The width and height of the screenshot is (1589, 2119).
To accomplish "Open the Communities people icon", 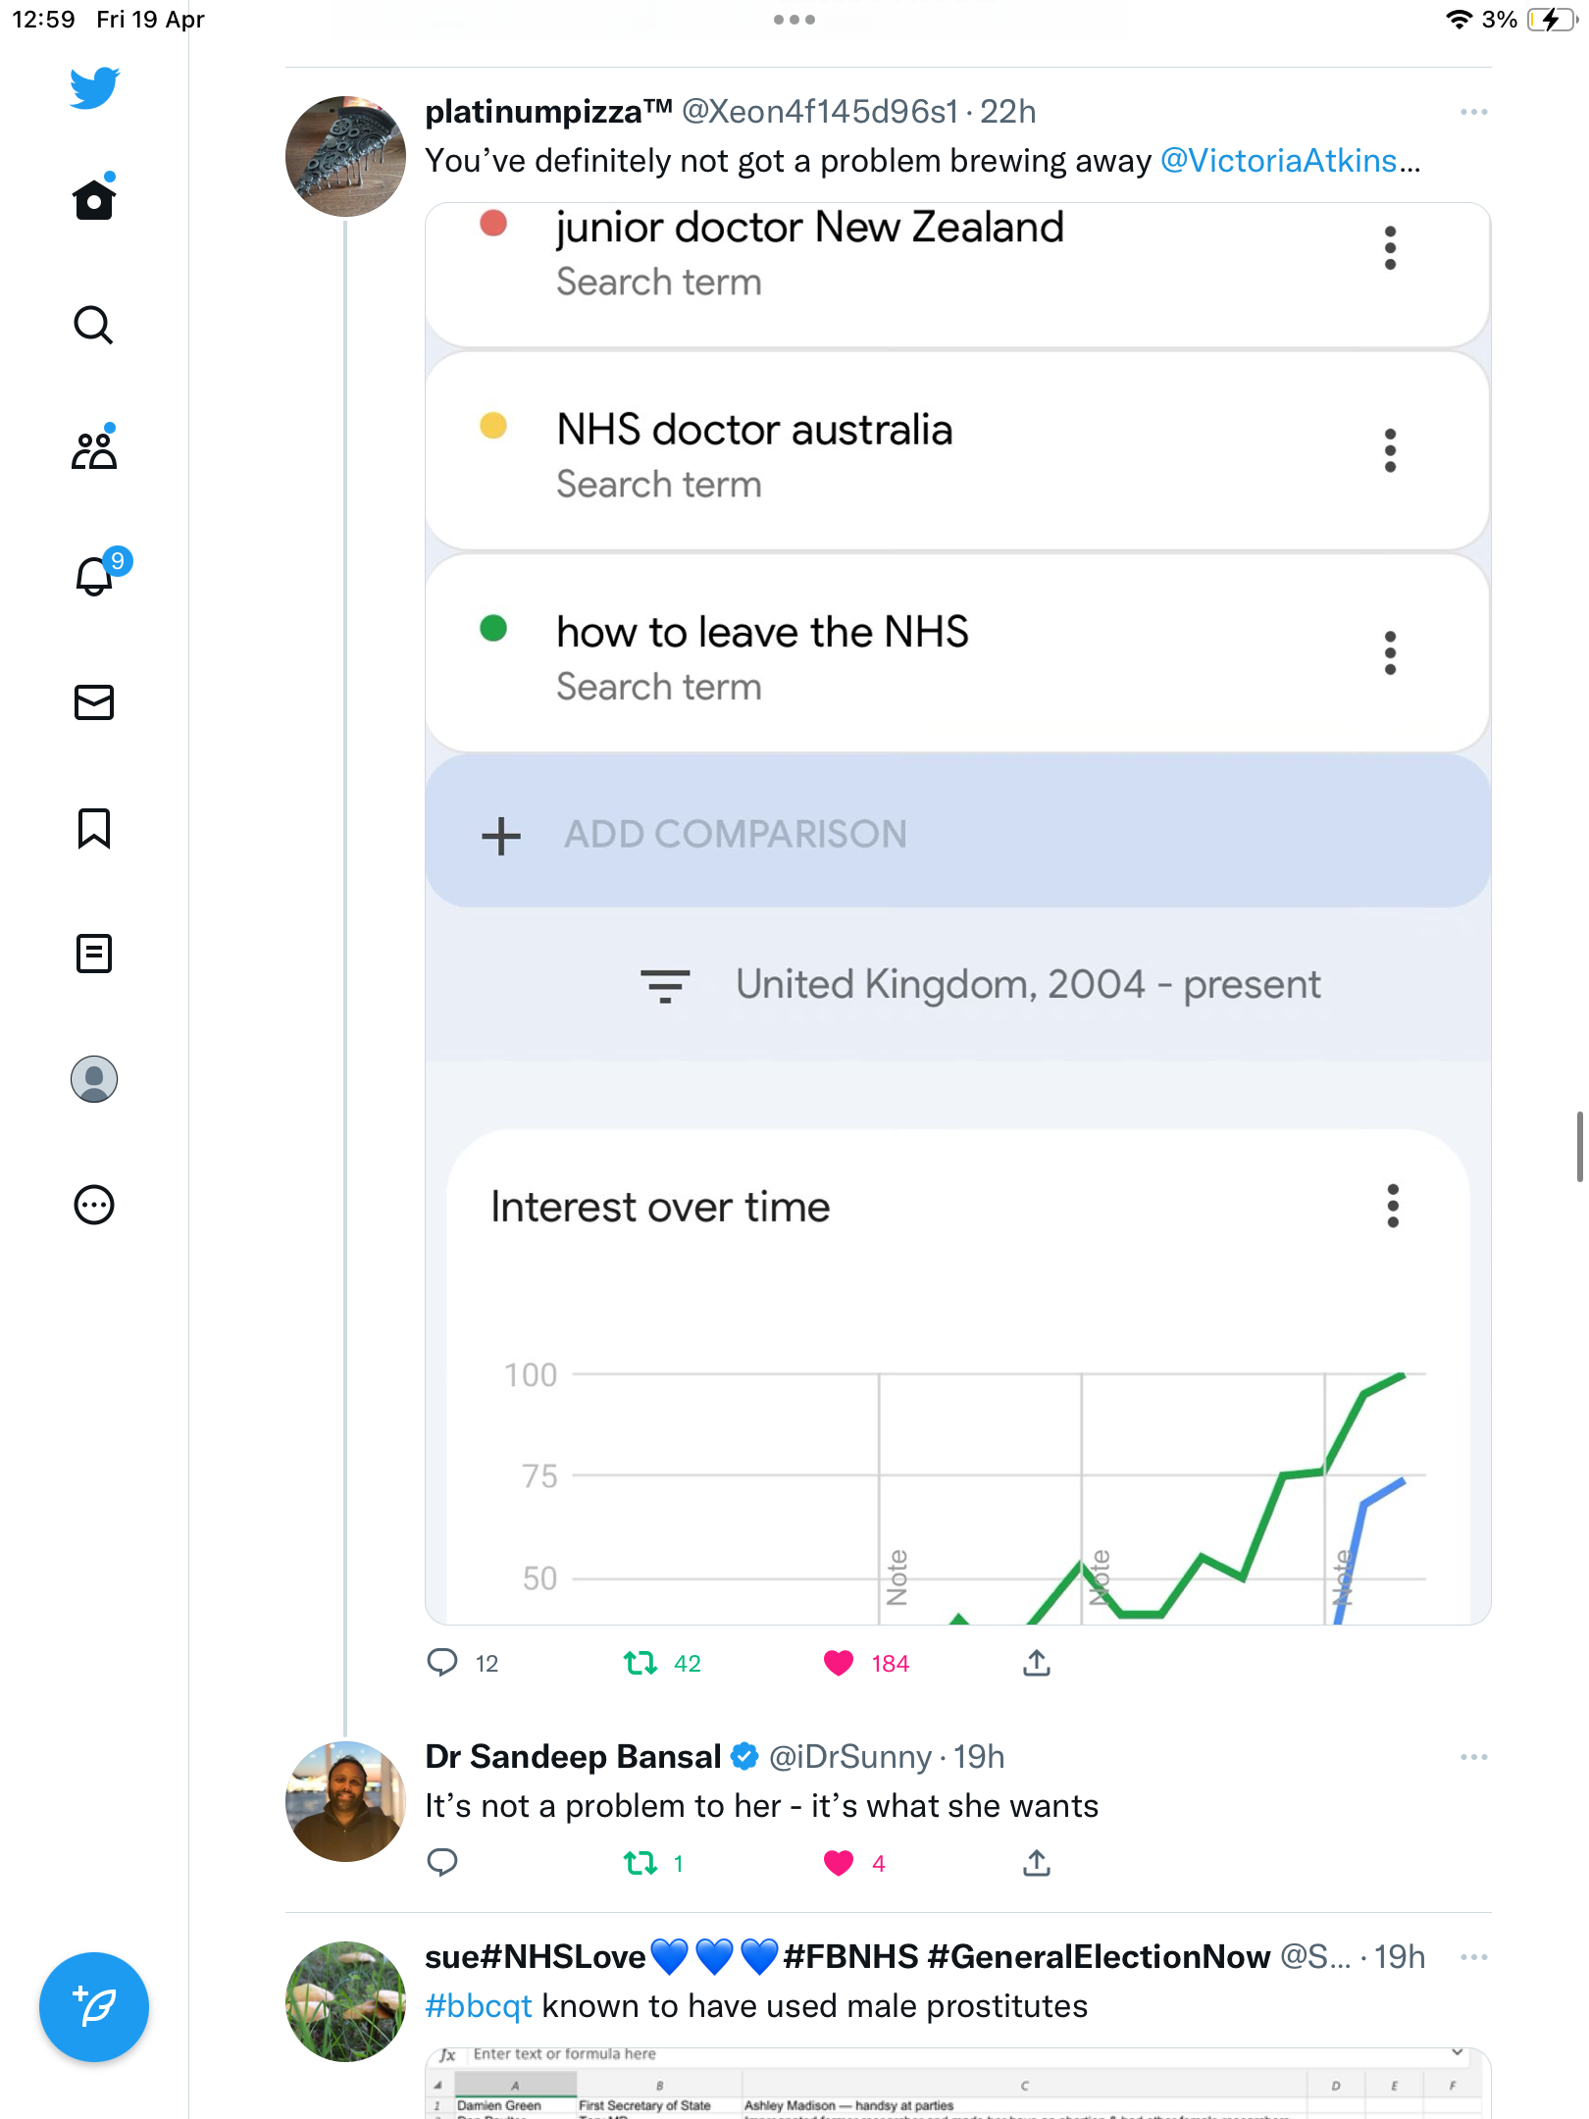I will tap(94, 449).
